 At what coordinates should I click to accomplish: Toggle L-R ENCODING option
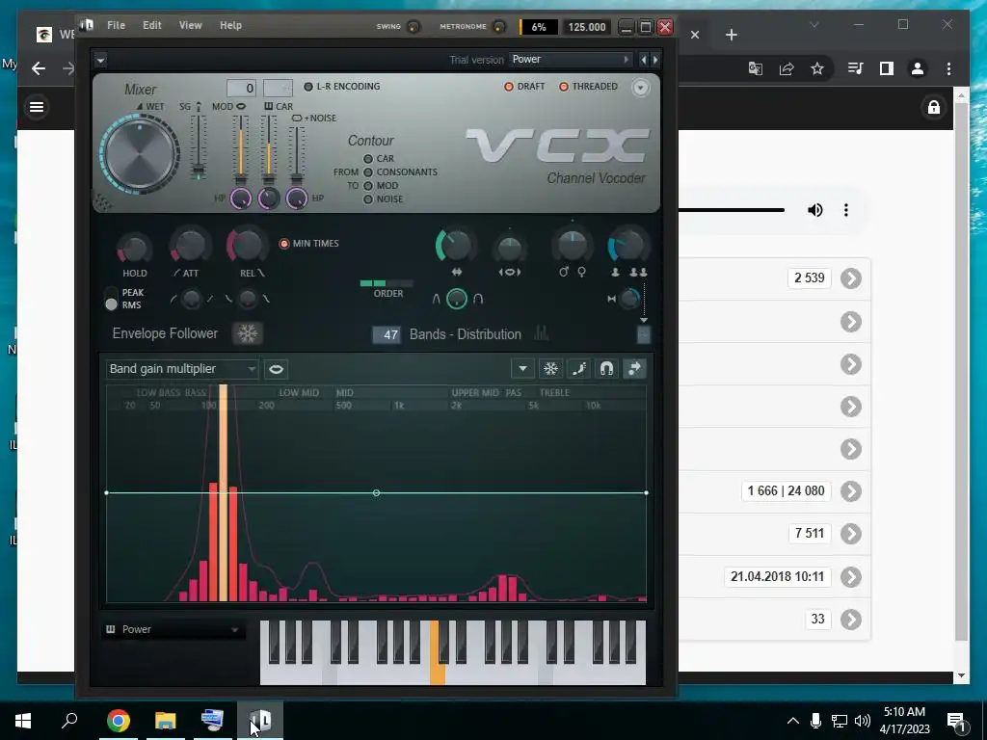(x=308, y=87)
